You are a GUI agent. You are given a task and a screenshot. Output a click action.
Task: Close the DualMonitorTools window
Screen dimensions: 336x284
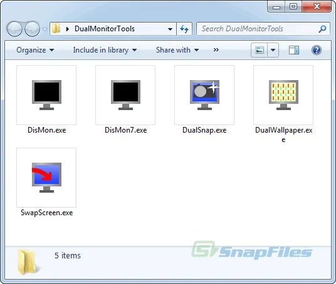(317, 7)
